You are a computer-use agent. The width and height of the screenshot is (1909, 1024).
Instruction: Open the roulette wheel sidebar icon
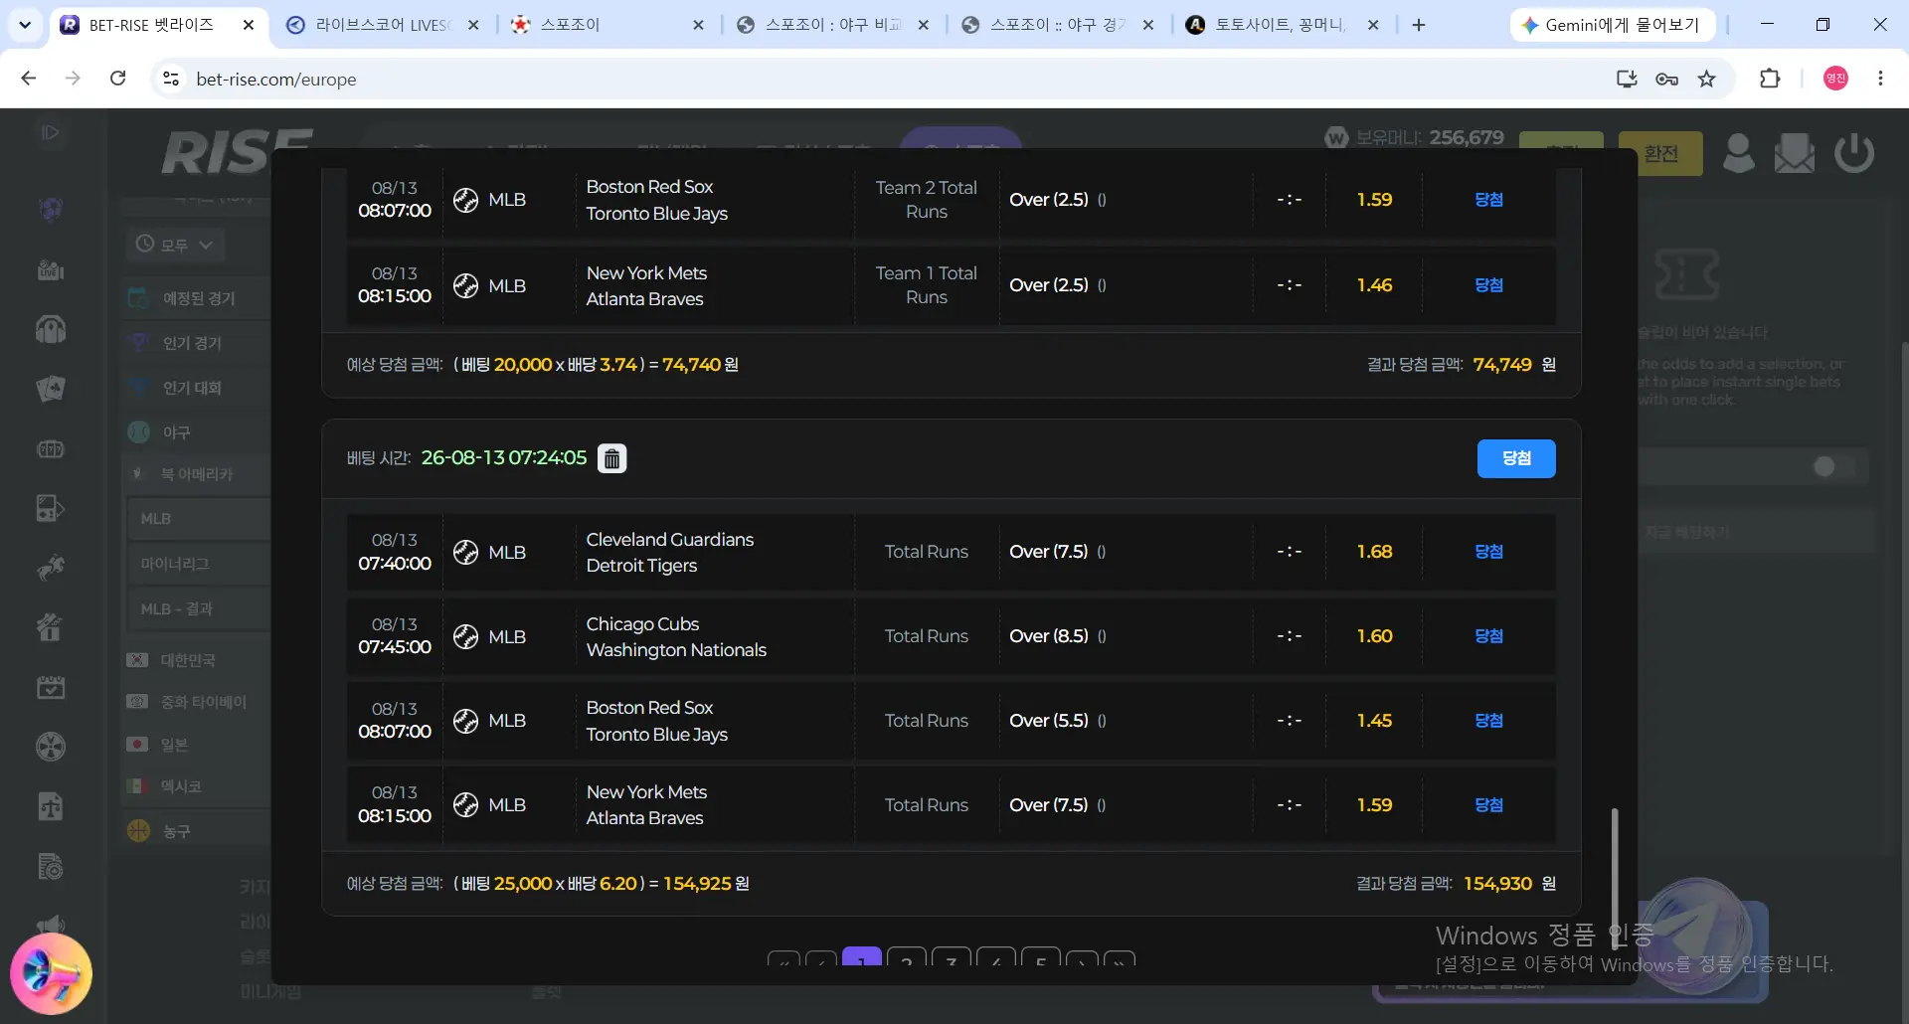51,747
